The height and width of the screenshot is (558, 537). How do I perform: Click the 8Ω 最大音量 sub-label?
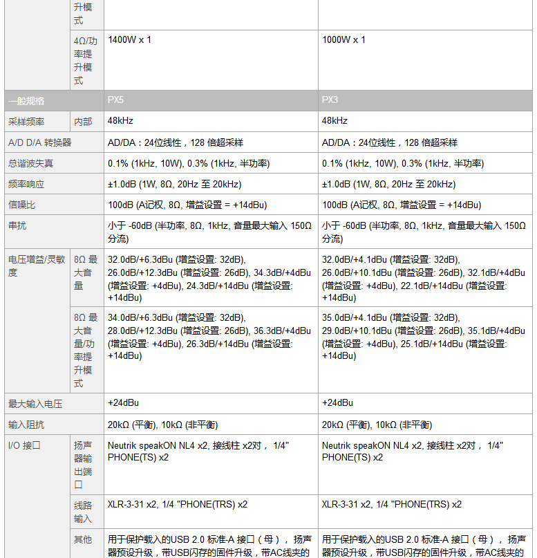(87, 277)
